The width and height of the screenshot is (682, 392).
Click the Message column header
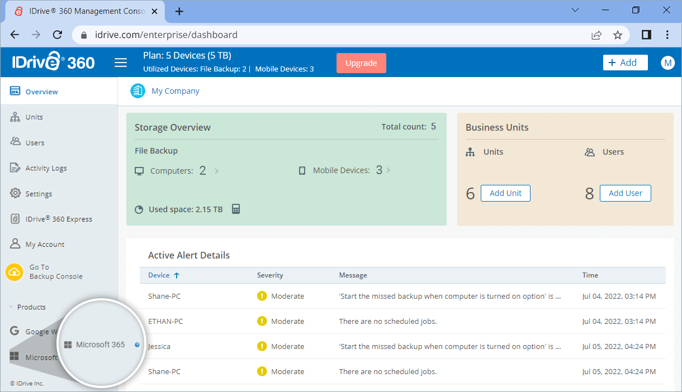click(353, 275)
